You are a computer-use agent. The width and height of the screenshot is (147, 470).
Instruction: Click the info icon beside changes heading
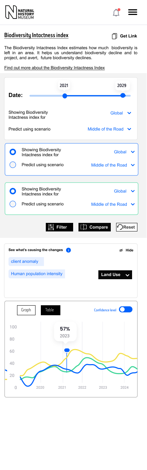pyautogui.click(x=69, y=250)
